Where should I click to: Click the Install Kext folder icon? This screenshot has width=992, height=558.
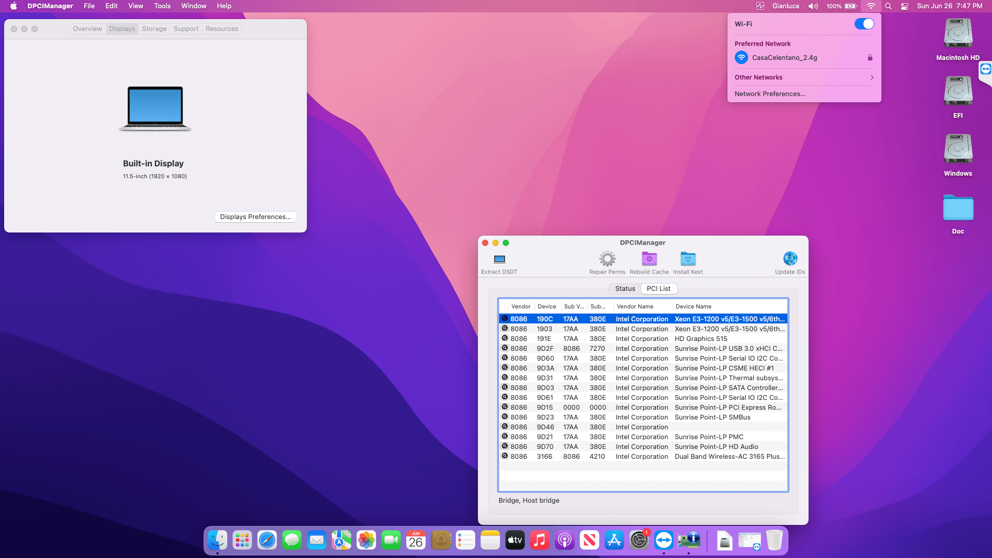[688, 258]
